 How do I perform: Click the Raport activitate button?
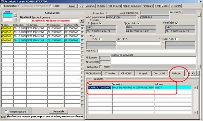coord(132,6)
